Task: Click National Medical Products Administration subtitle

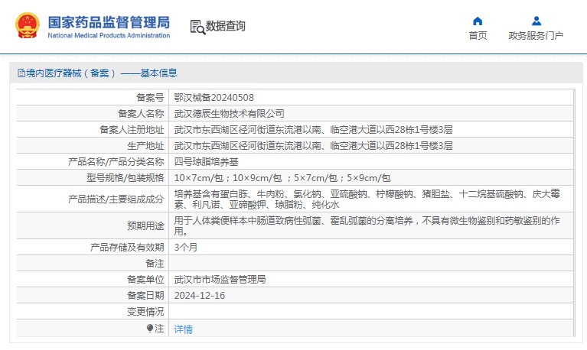Action: pos(109,35)
